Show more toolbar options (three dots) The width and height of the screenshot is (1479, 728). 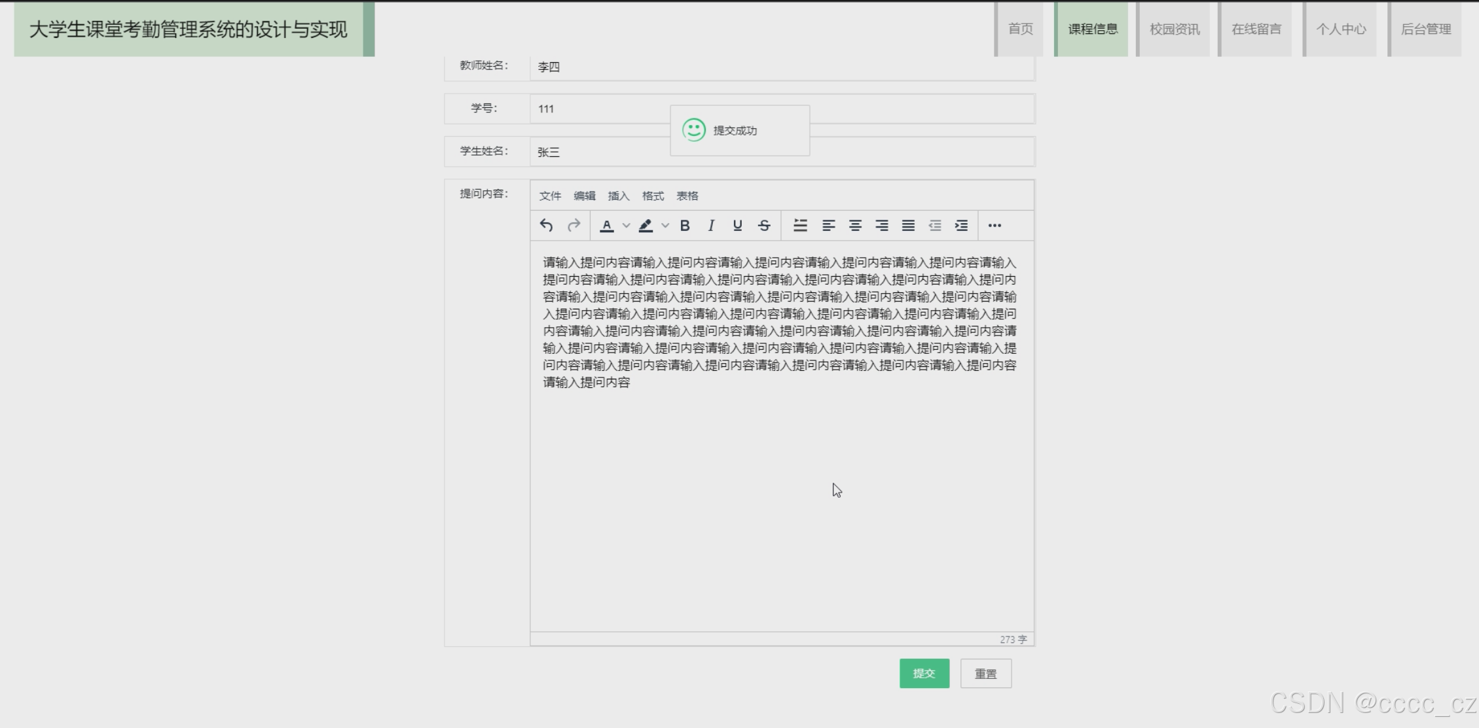click(x=995, y=226)
